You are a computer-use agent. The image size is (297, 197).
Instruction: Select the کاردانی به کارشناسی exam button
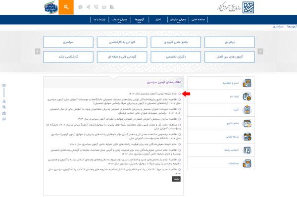click(x=122, y=42)
